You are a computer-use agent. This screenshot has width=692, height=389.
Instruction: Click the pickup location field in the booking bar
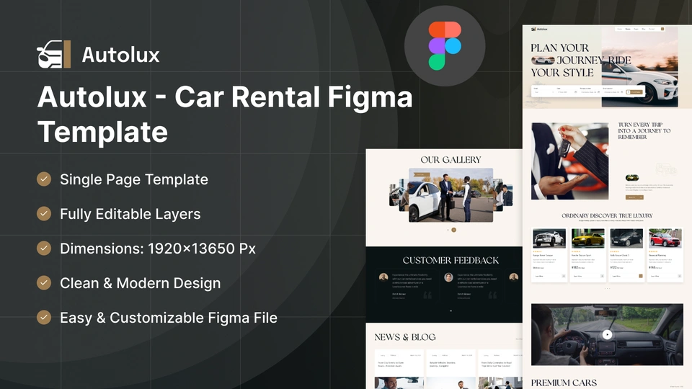[x=590, y=91]
